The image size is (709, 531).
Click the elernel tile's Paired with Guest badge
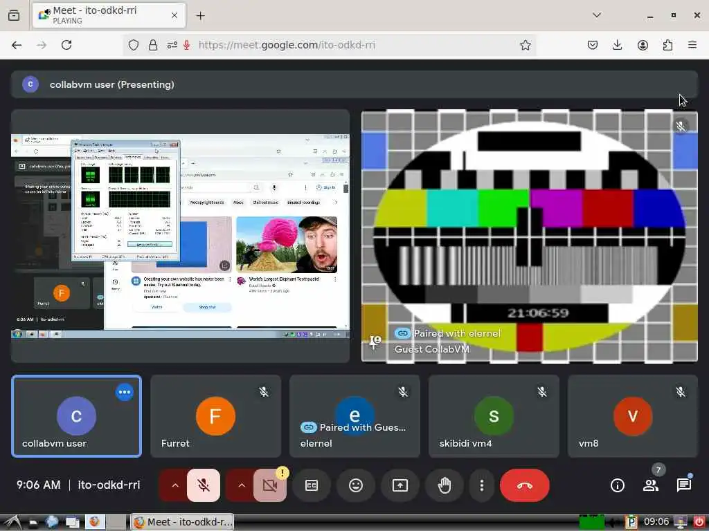(354, 427)
